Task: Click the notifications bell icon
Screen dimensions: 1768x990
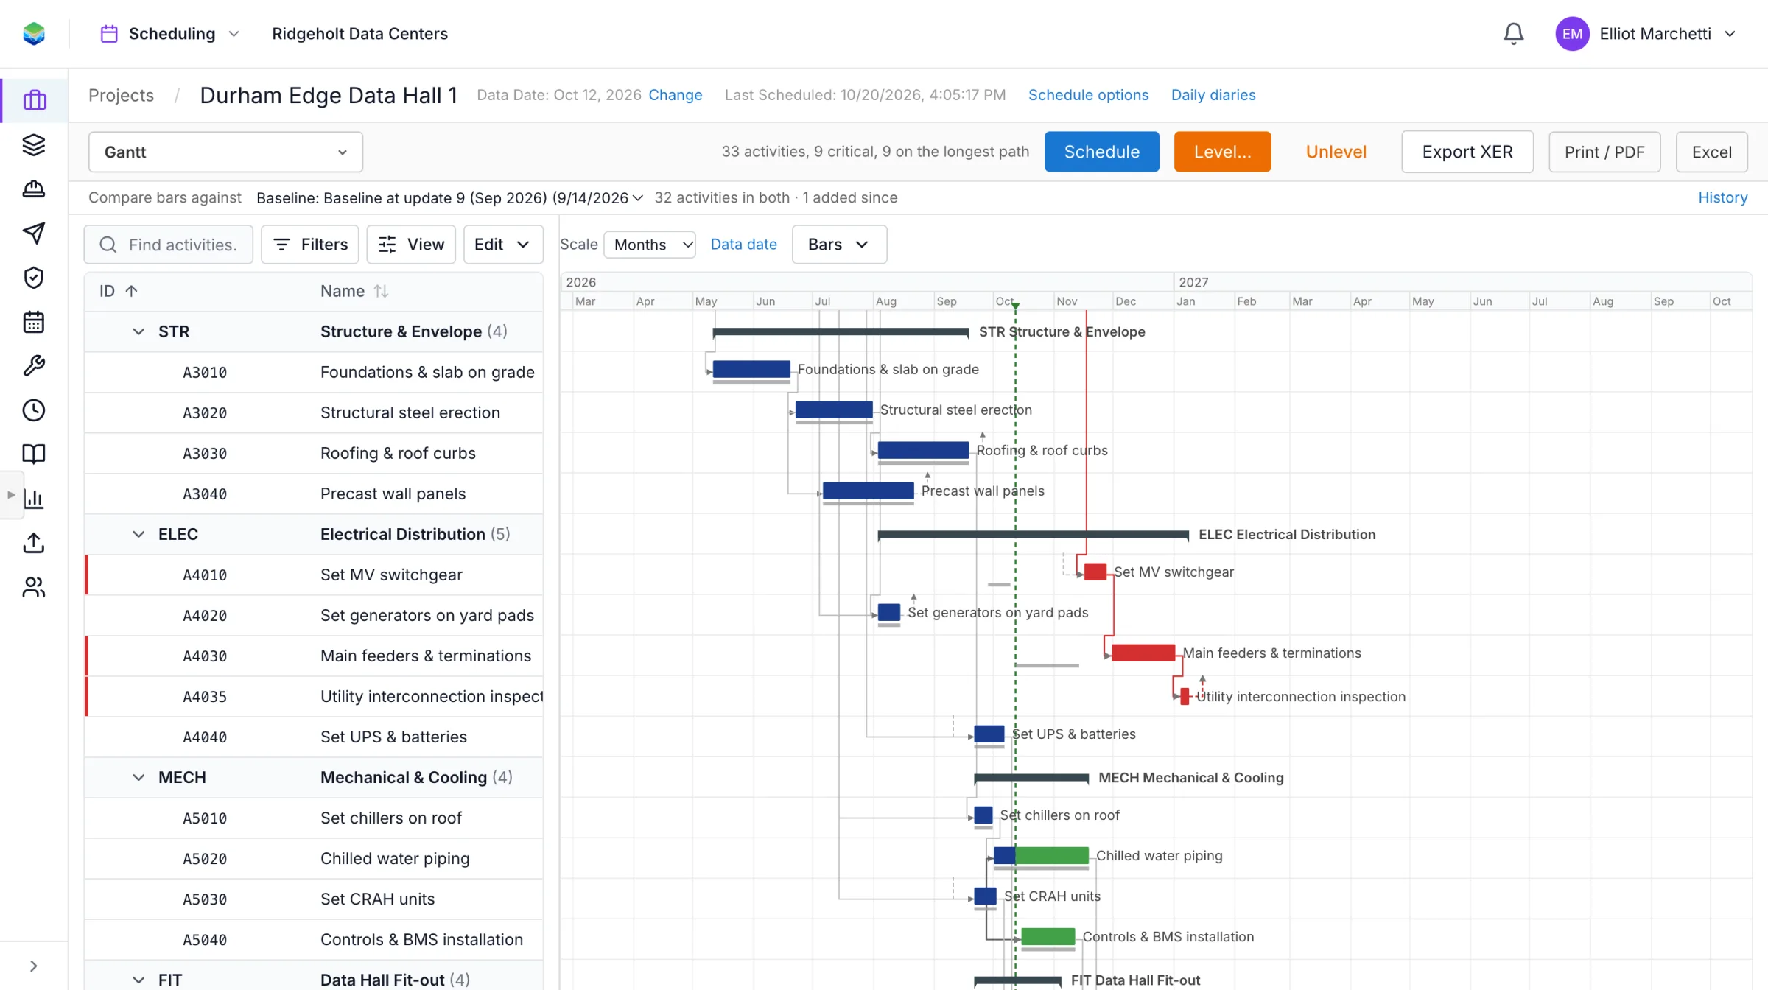Action: tap(1513, 34)
